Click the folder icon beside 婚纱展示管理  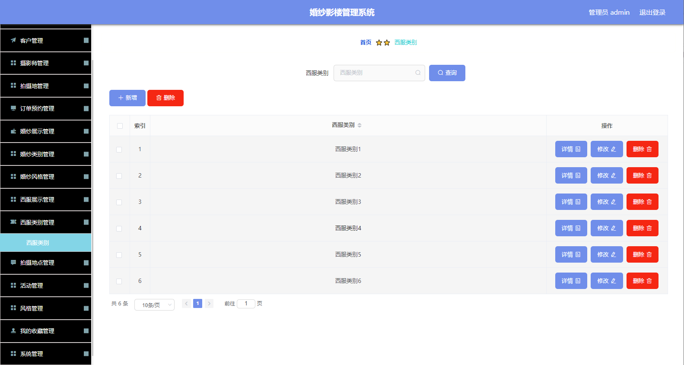(13, 131)
